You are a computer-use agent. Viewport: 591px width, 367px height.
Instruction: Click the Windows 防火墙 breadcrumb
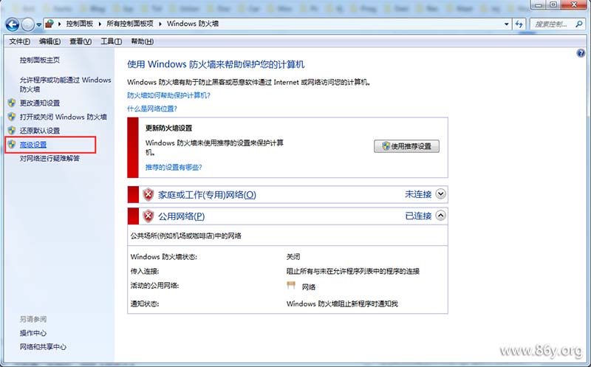[193, 24]
